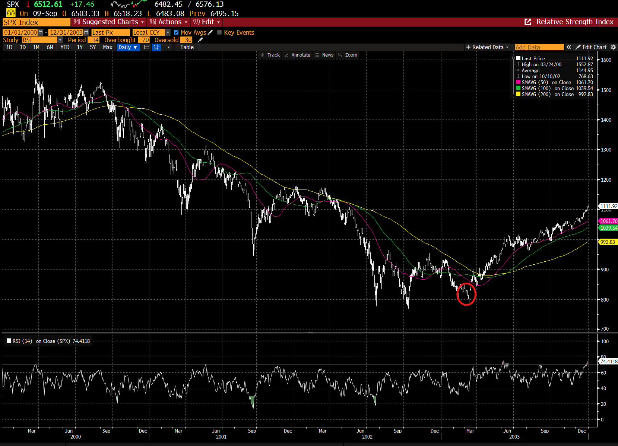The image size is (618, 446).
Task: Click the start date 01/01/2000 field
Action: pyautogui.click(x=20, y=32)
